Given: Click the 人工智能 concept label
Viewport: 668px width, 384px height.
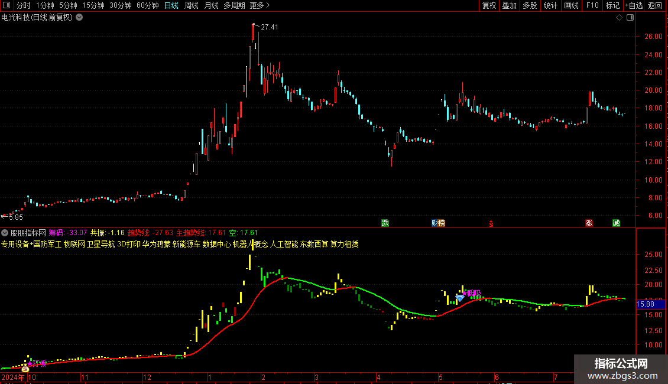Looking at the screenshot, I should click(x=284, y=245).
